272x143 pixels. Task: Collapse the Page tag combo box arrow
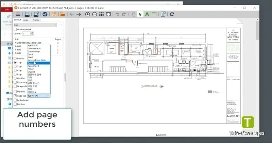(48, 96)
